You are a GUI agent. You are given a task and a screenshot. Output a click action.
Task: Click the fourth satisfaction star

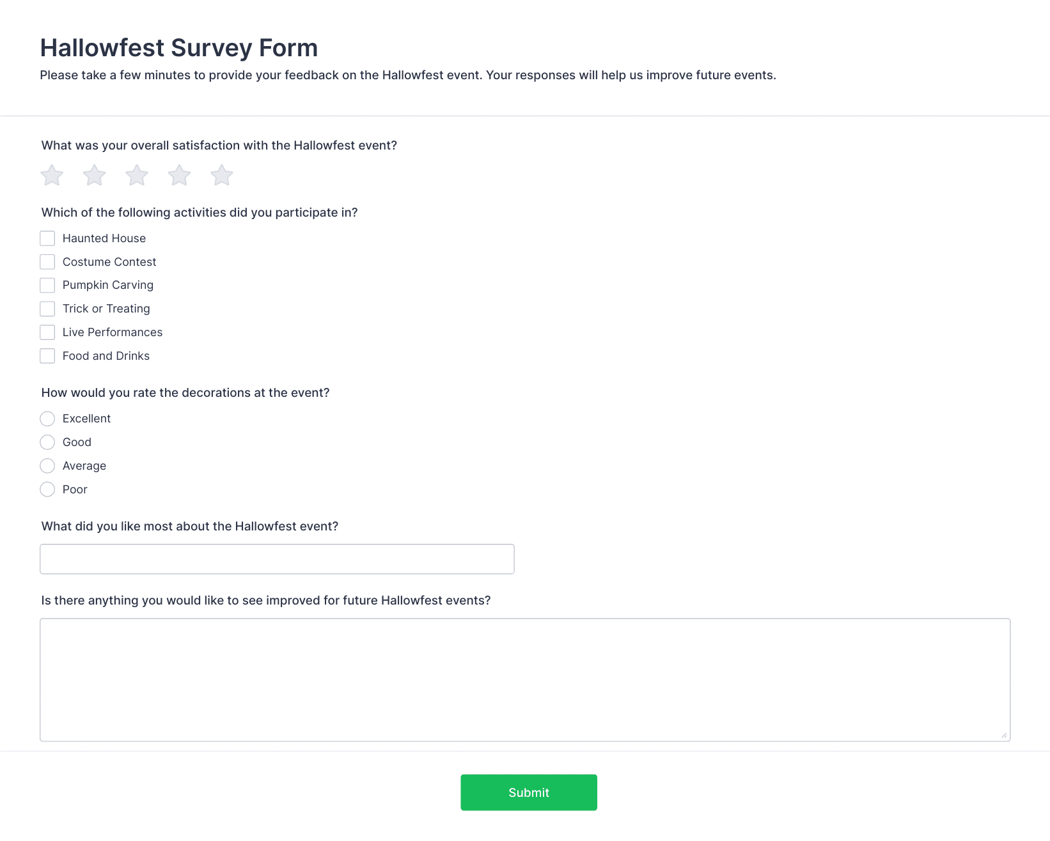(179, 175)
